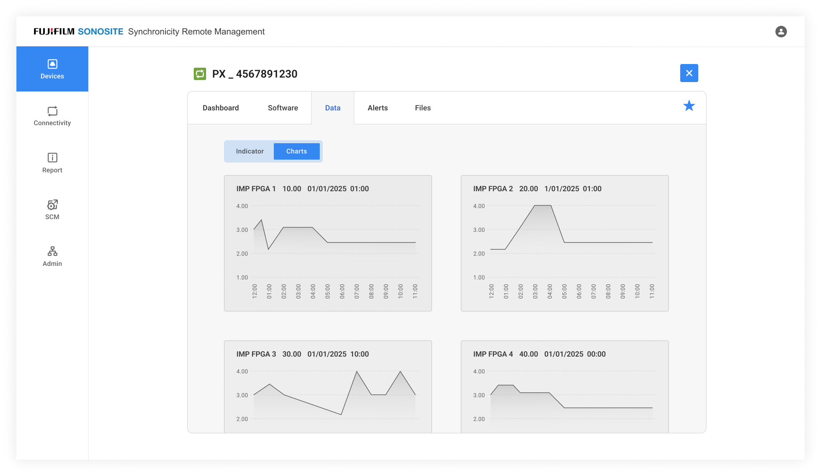
Task: Click the IMP FPGA 1 chart
Action: pyautogui.click(x=328, y=243)
